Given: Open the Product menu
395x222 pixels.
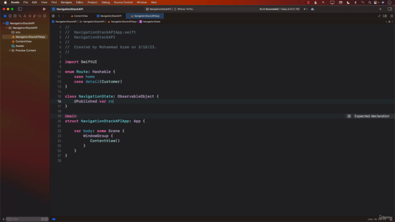Looking at the screenshot, I should (93, 2).
